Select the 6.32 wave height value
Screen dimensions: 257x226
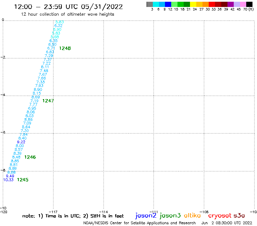coord(58,26)
